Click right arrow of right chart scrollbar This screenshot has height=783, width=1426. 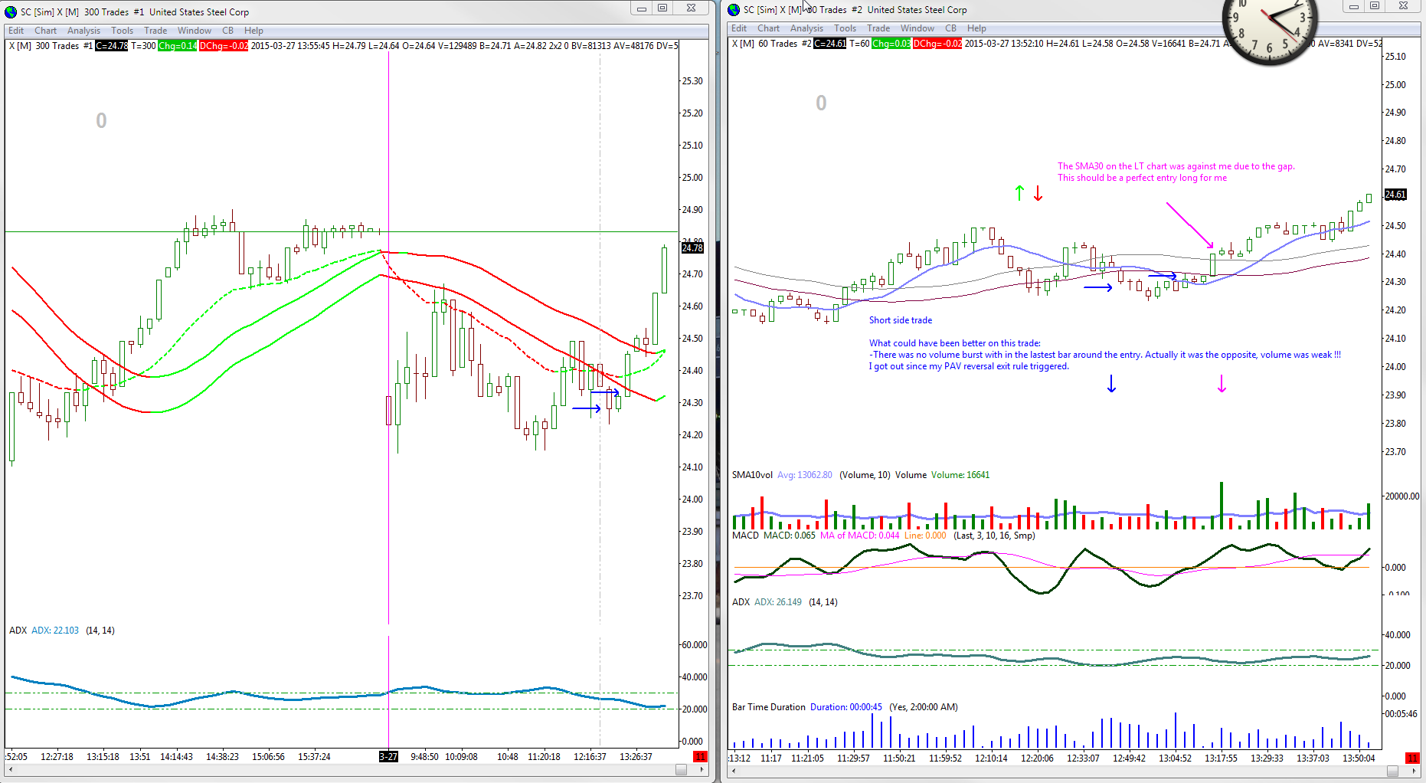tap(1415, 771)
